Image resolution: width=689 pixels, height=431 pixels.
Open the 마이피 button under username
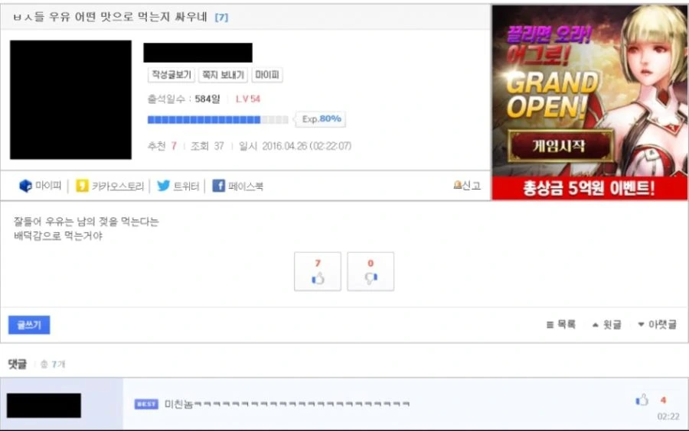tap(267, 75)
